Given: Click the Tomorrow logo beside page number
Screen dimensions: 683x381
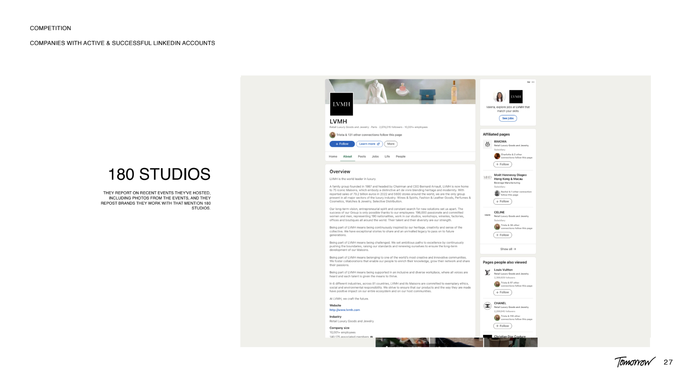Looking at the screenshot, I should [x=635, y=362].
